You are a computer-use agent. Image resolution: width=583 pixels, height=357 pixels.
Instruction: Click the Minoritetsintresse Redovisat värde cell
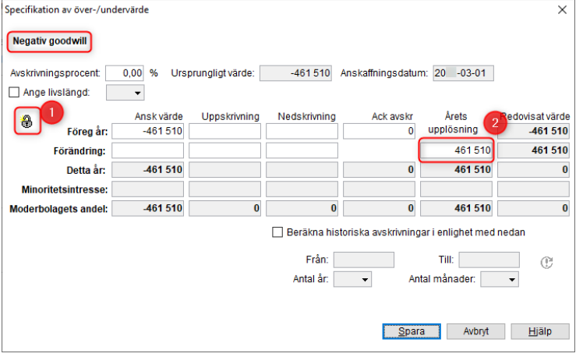click(533, 189)
